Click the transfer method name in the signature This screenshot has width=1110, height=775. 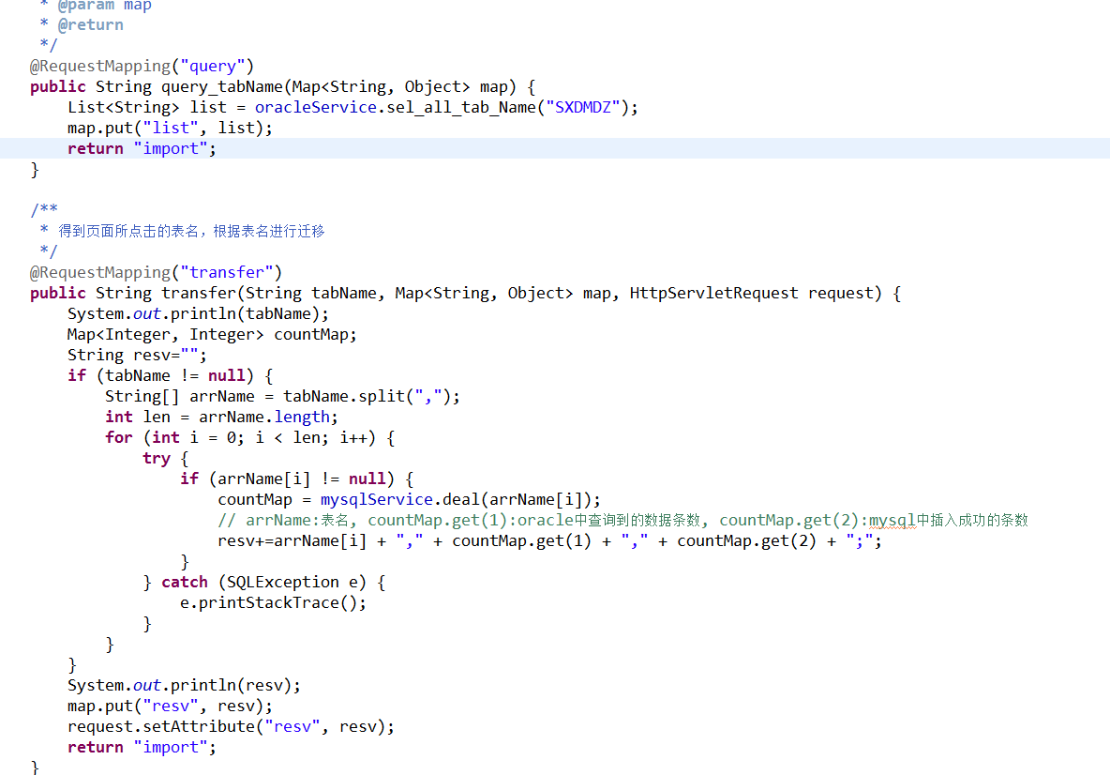point(198,294)
